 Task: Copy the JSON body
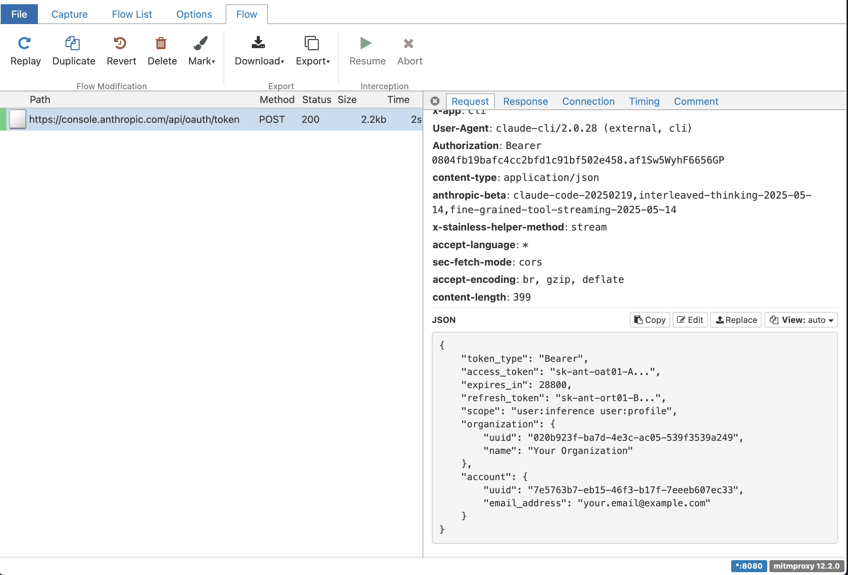coord(650,320)
